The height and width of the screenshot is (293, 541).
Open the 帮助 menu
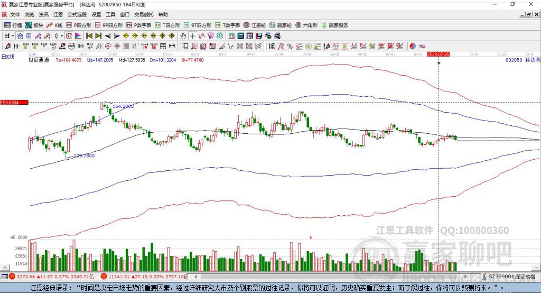(x=163, y=14)
